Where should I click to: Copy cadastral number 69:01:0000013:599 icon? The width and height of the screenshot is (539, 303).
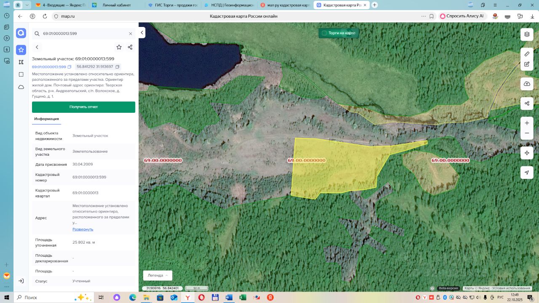[x=69, y=67]
